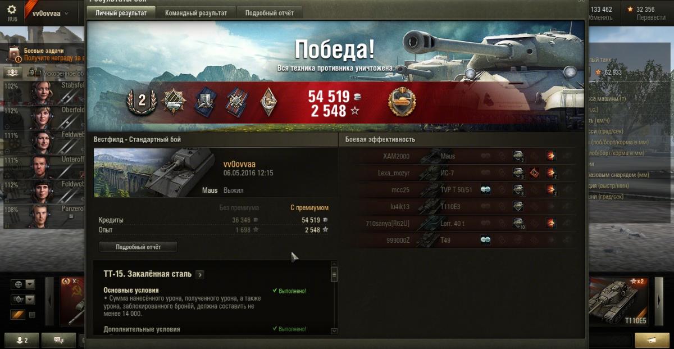Image resolution: width=674 pixels, height=349 pixels.
Task: Click the Подробный отчёт button
Action: coord(138,247)
